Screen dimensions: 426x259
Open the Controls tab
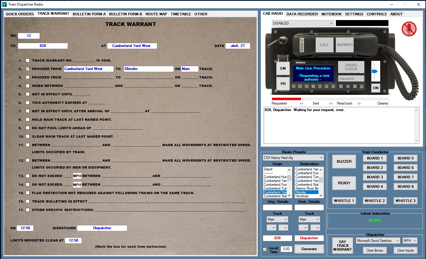(377, 14)
